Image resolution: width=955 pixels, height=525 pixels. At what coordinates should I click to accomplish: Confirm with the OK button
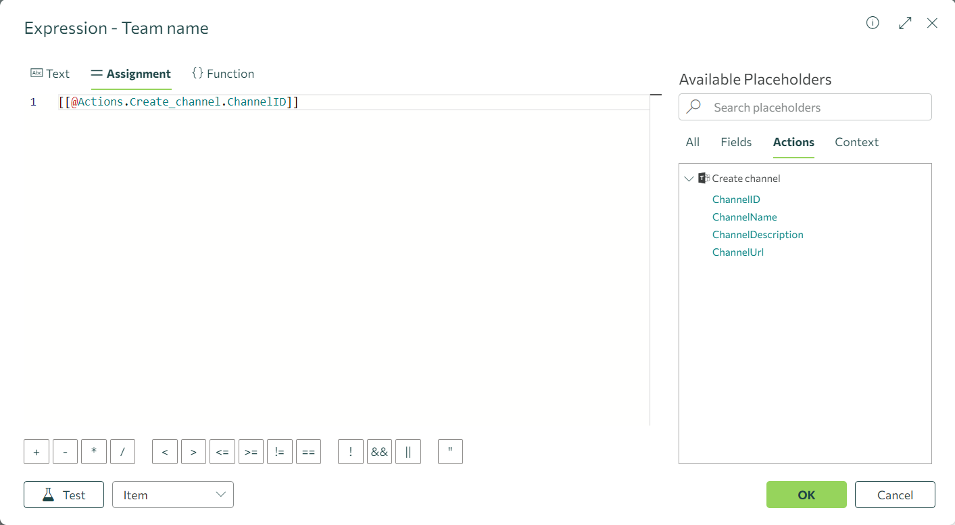[x=806, y=495]
